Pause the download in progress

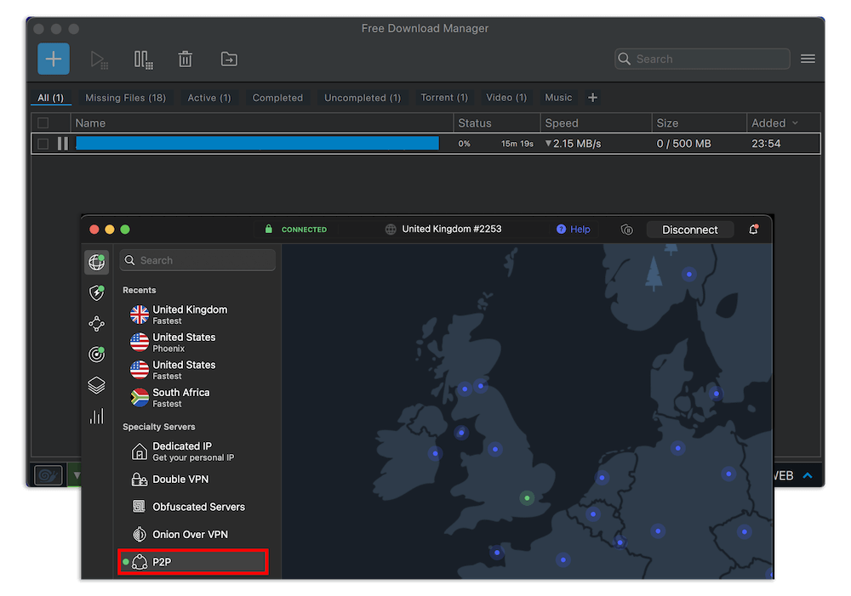click(x=63, y=144)
